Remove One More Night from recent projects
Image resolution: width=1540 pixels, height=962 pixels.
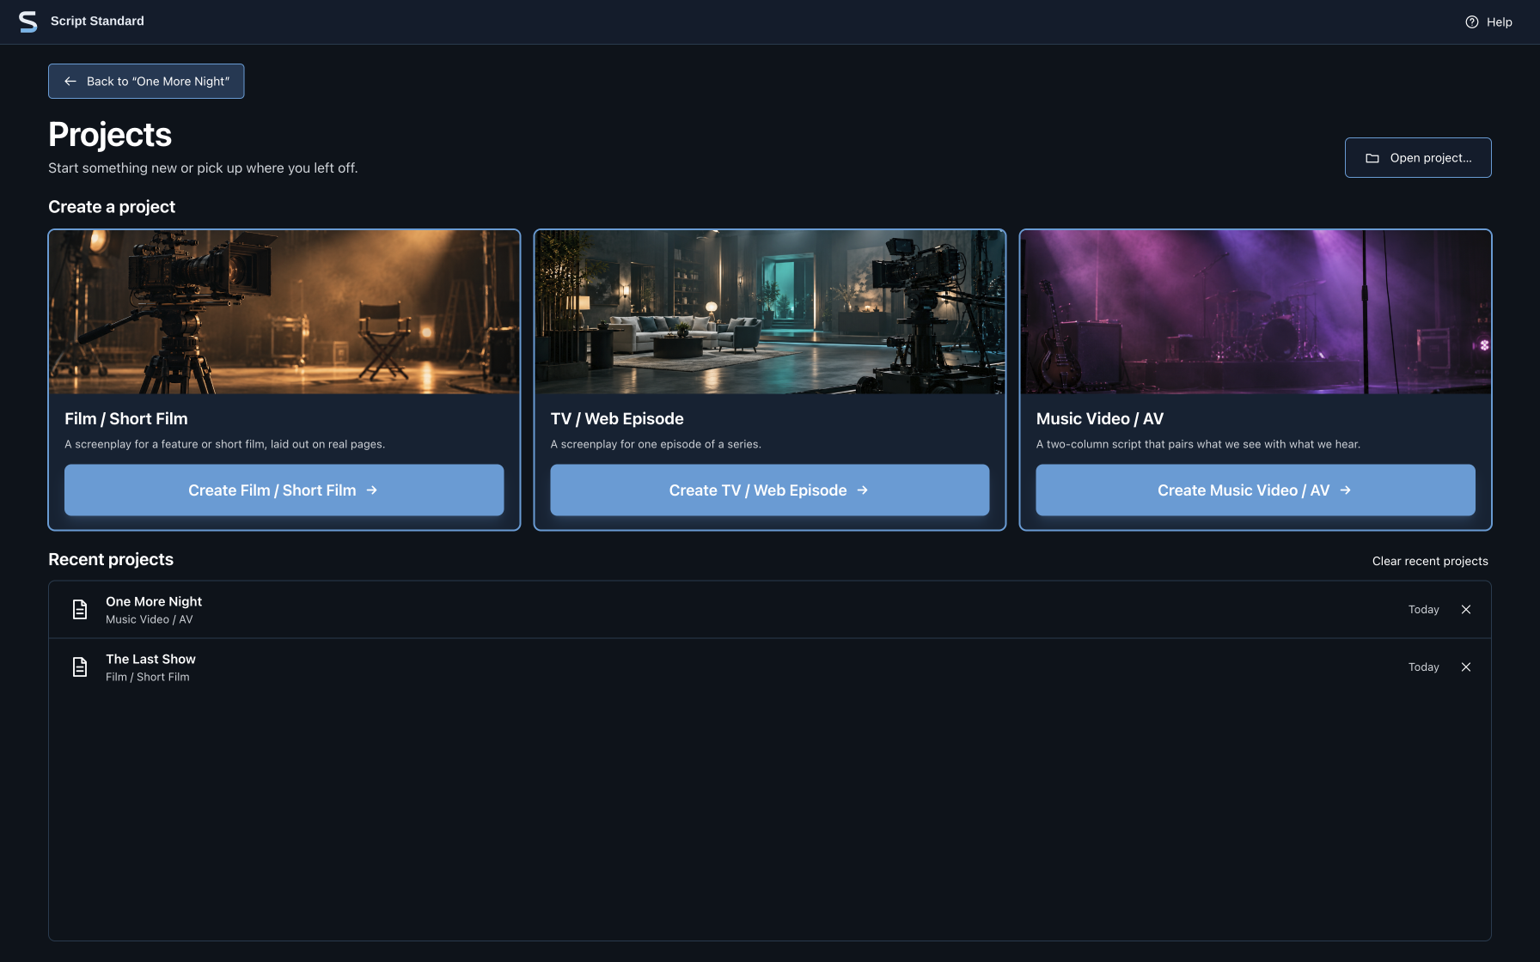pyautogui.click(x=1466, y=610)
